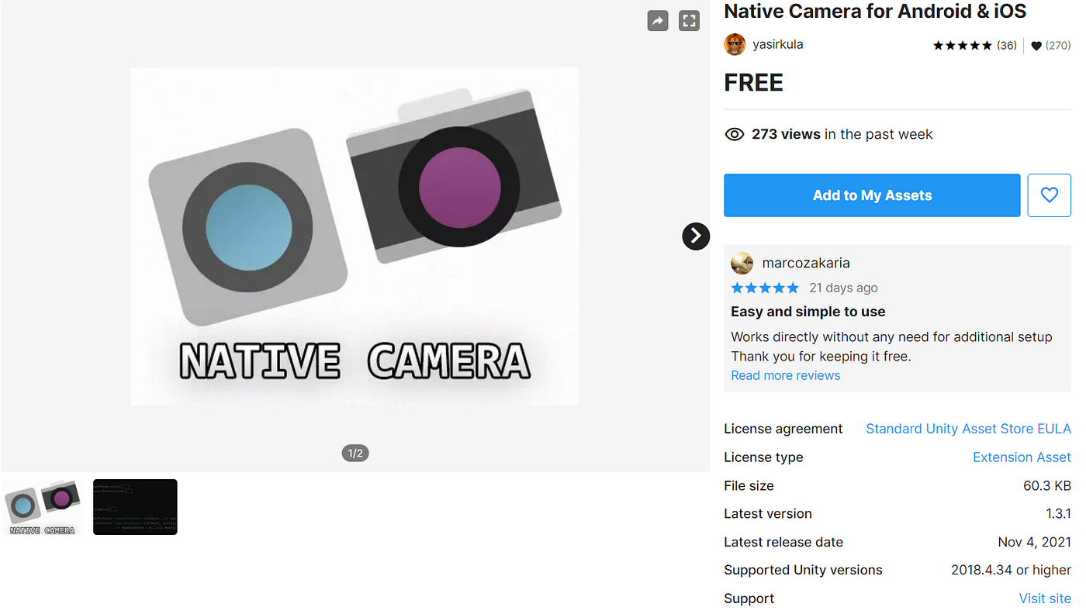The image size is (1086, 614).
Task: Click the 'Supported Unity versions' label
Action: (803, 571)
